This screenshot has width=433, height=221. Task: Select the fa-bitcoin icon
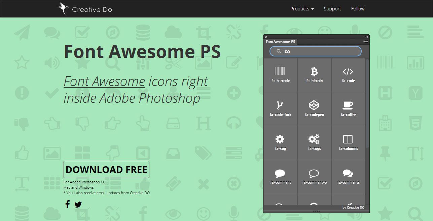[314, 74]
